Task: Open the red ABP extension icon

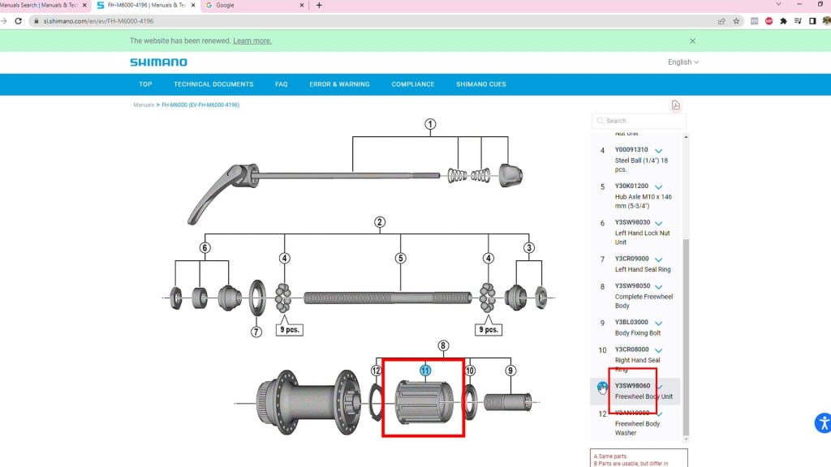Action: (769, 21)
